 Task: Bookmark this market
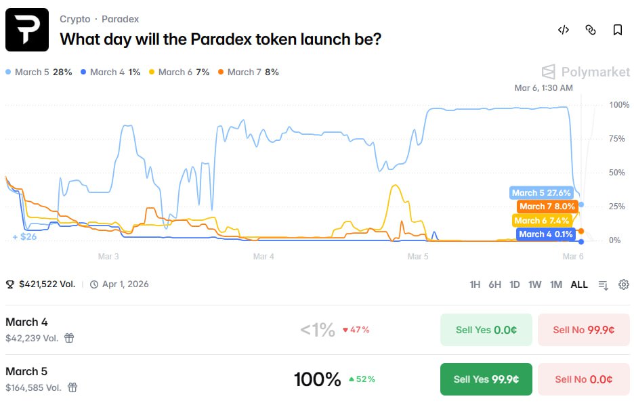click(618, 30)
